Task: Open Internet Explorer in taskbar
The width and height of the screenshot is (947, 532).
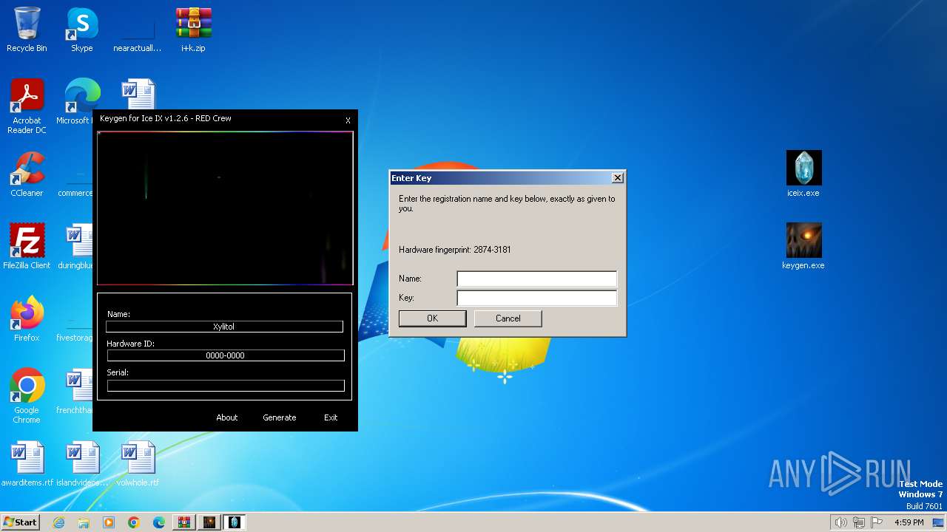Action: (x=58, y=522)
